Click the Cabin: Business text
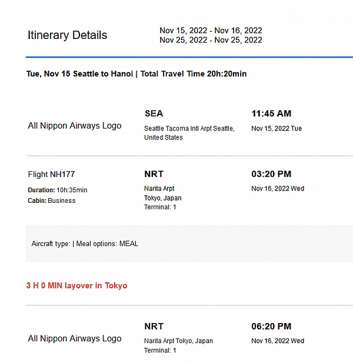Viewport: 353px width, 362px height. [x=52, y=200]
